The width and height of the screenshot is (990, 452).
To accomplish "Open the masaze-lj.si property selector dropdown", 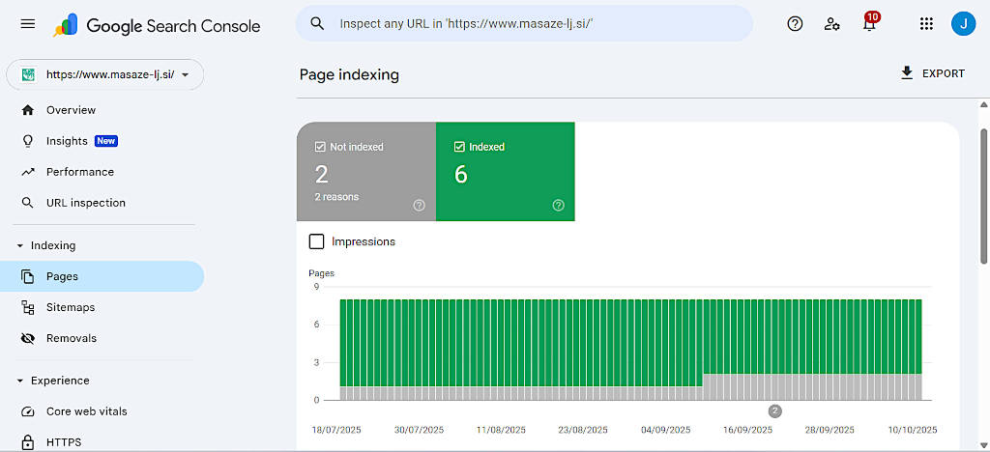I will [x=104, y=74].
